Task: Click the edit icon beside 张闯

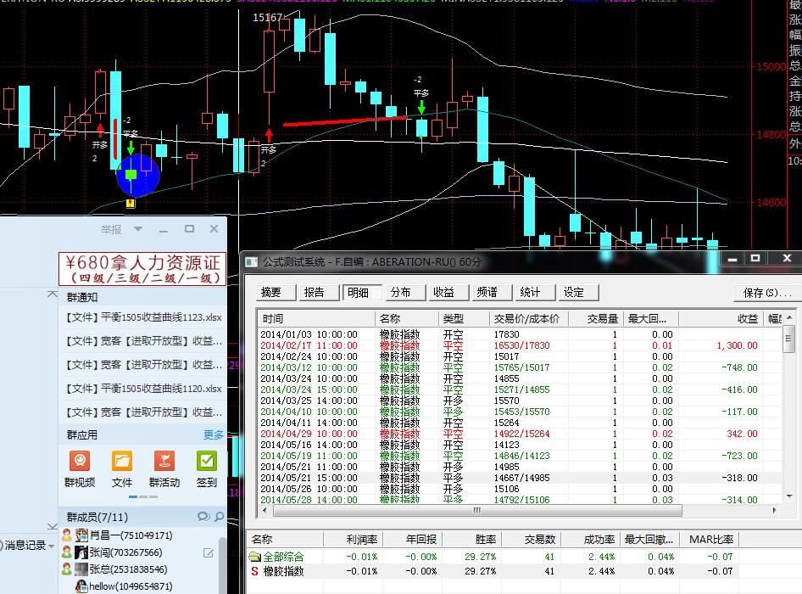Action: click(x=209, y=553)
